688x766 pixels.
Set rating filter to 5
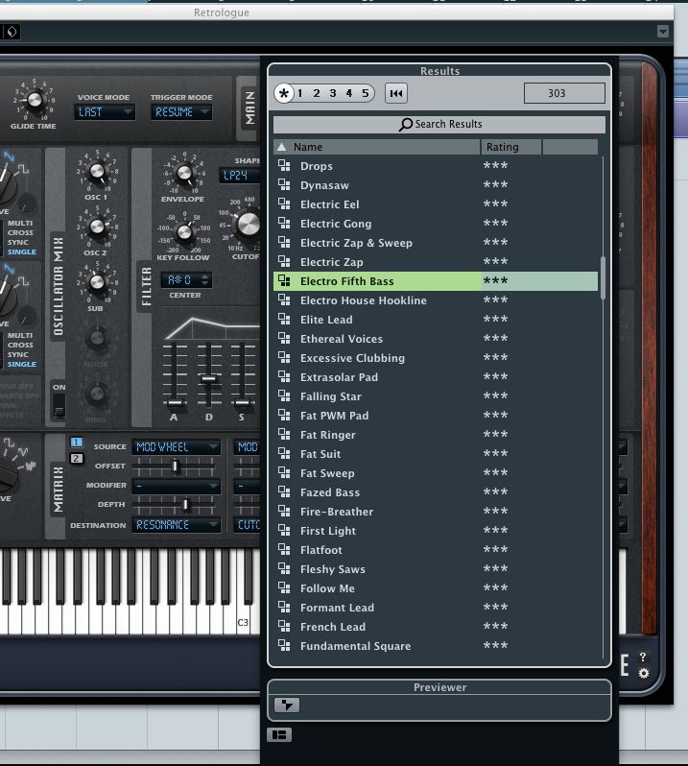click(366, 93)
